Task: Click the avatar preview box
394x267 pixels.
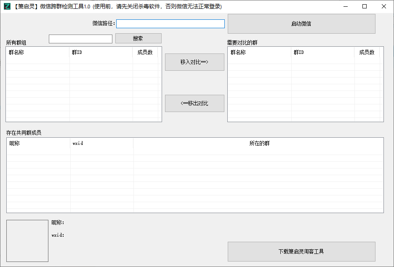Action: 27,241
